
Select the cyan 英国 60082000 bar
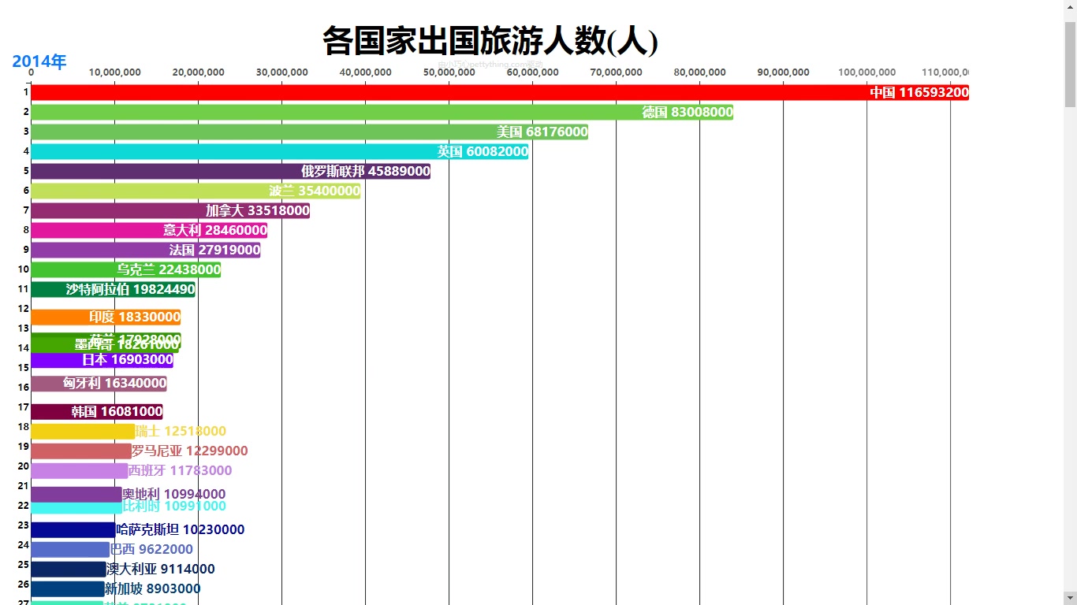[x=237, y=152]
